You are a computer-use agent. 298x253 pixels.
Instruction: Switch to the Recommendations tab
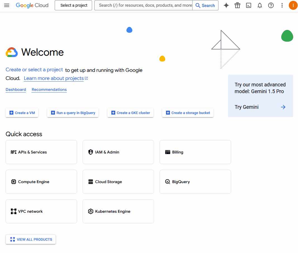coord(49,90)
